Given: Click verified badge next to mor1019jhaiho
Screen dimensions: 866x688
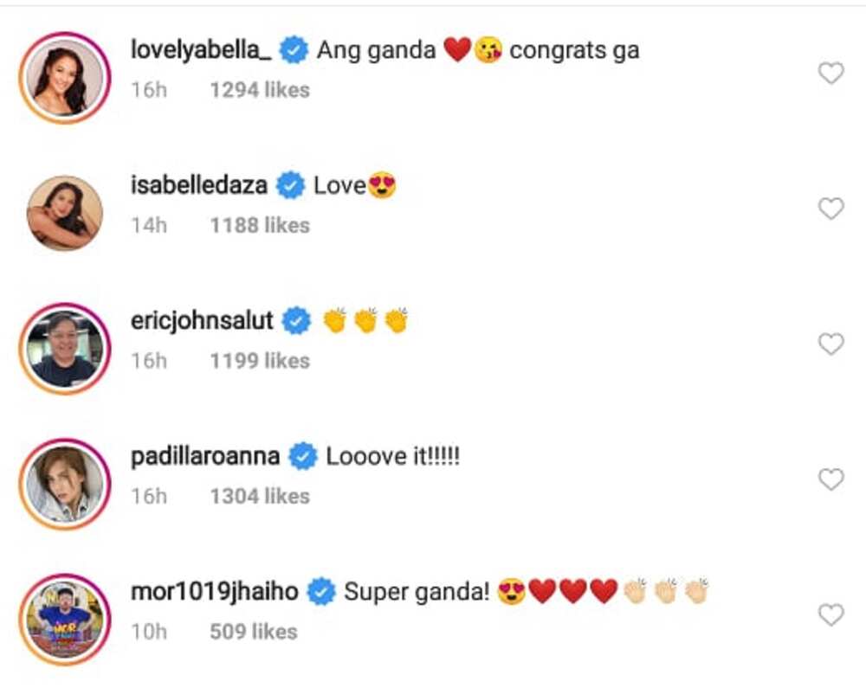Looking at the screenshot, I should coord(321,592).
